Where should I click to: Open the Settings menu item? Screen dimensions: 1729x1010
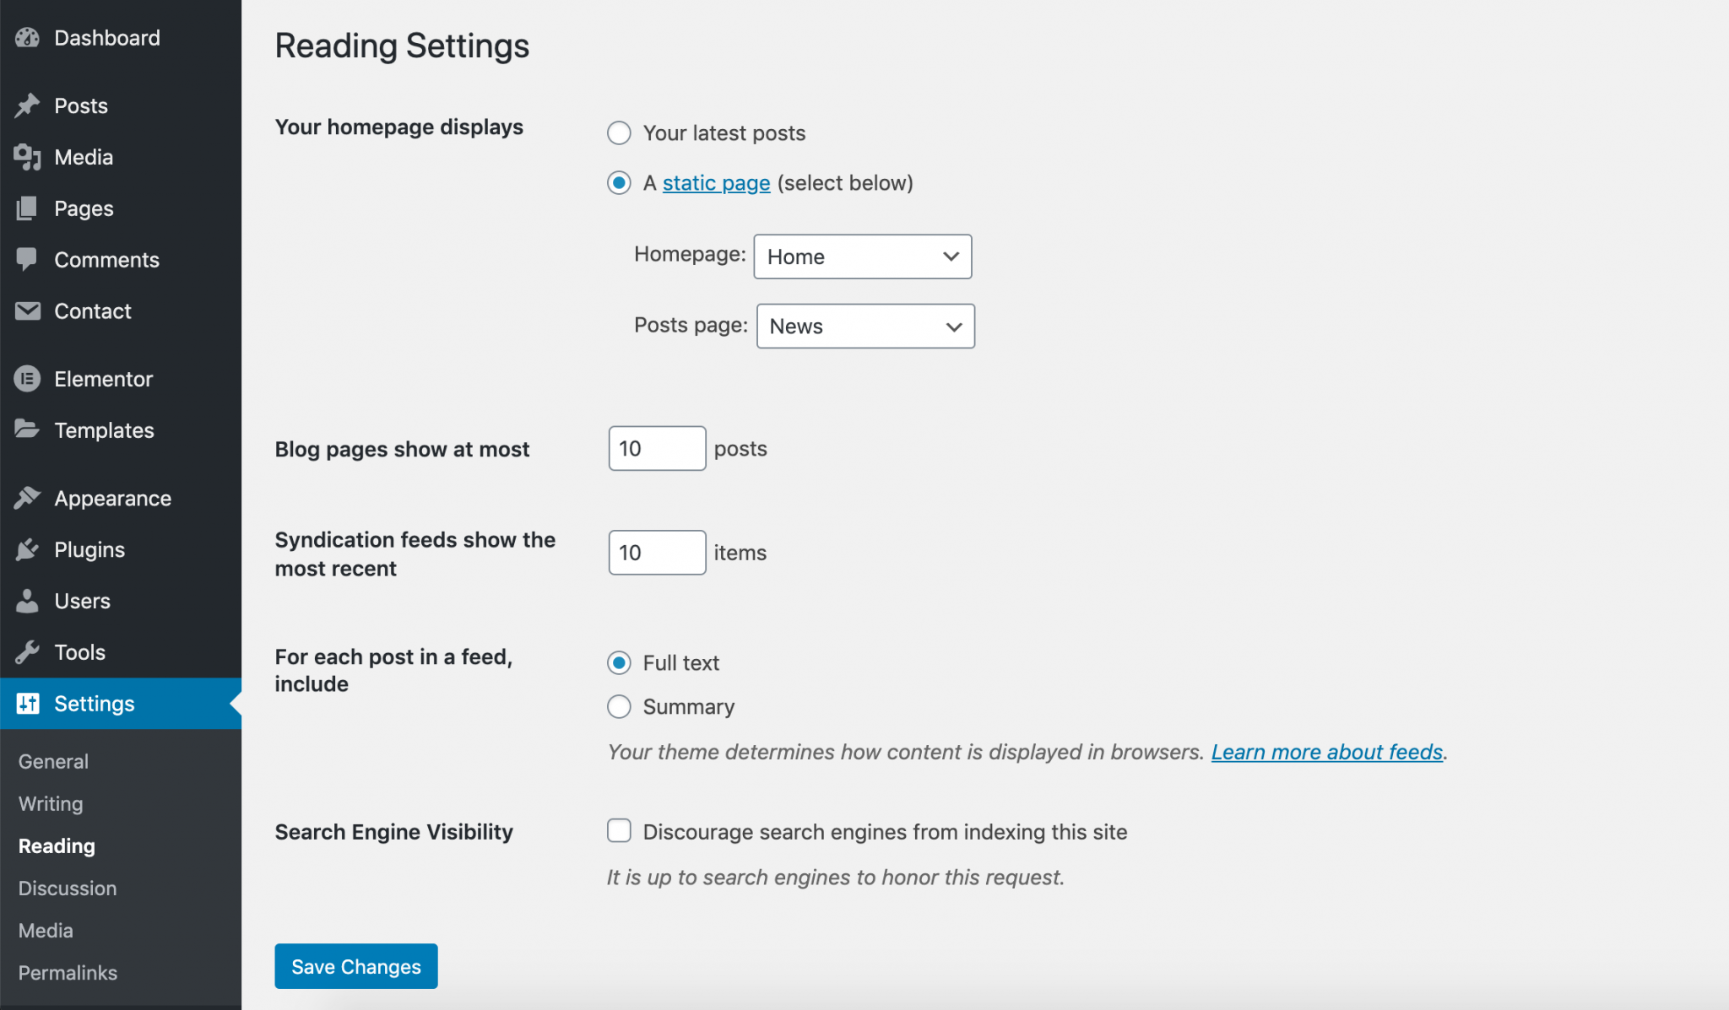(x=121, y=704)
